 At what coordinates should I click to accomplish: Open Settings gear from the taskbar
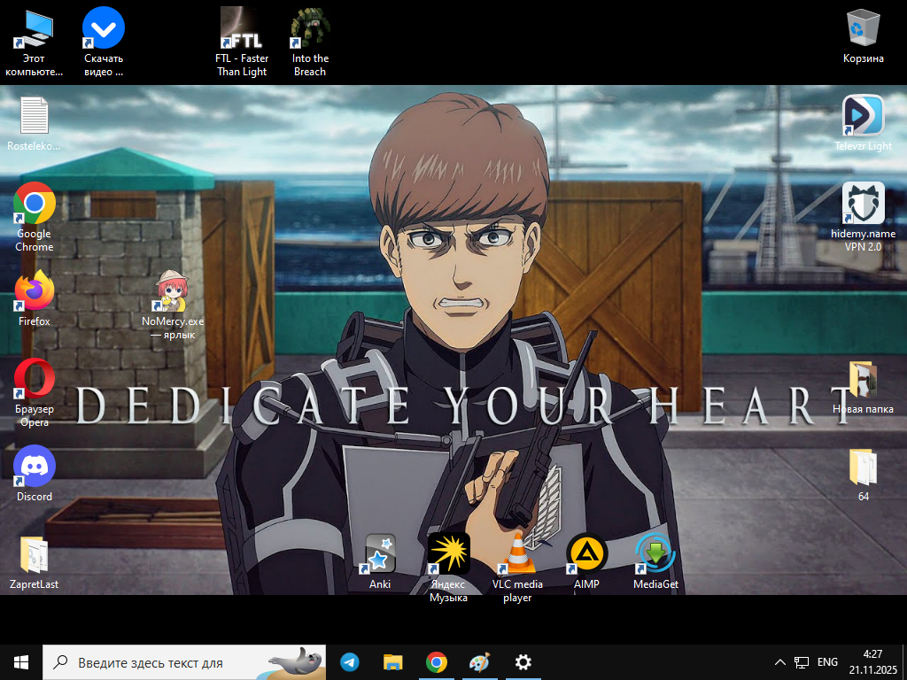[x=523, y=662]
